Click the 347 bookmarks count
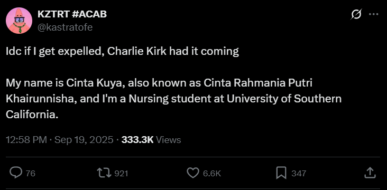This screenshot has width=387, height=190. coord(299,174)
